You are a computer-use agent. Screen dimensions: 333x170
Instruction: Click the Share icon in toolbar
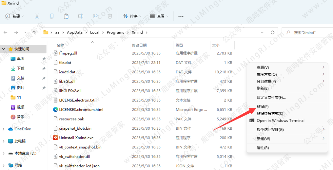(x=95, y=16)
